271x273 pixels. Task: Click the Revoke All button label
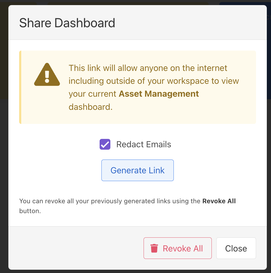pyautogui.click(x=183, y=248)
